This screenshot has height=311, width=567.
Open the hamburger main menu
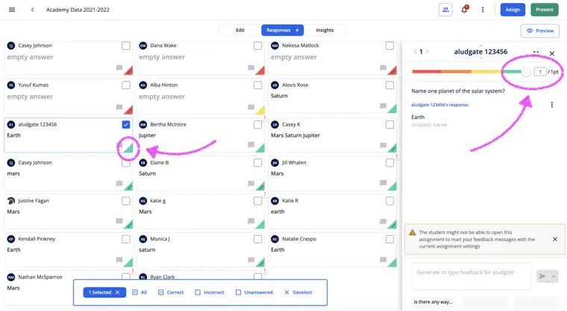pyautogui.click(x=12, y=10)
